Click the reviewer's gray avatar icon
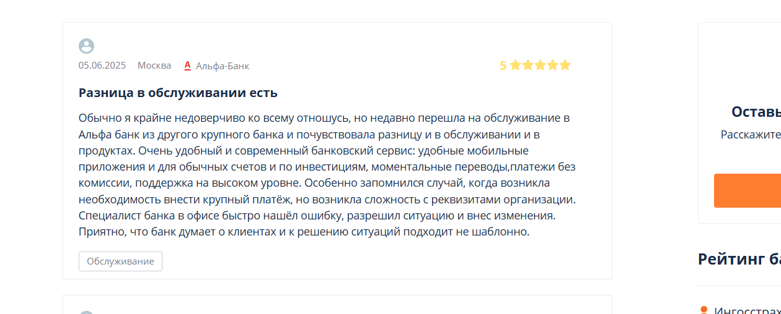 coord(86,46)
